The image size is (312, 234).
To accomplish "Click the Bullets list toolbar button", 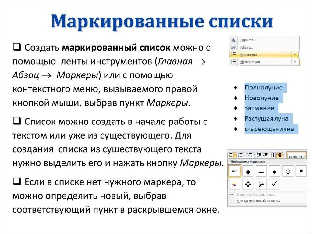I will [x=231, y=155].
